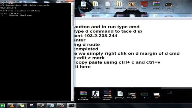Open the Dota 2 desktop shortcut
Image resolution: width=192 pixels, height=108 pixels.
(144, 5)
